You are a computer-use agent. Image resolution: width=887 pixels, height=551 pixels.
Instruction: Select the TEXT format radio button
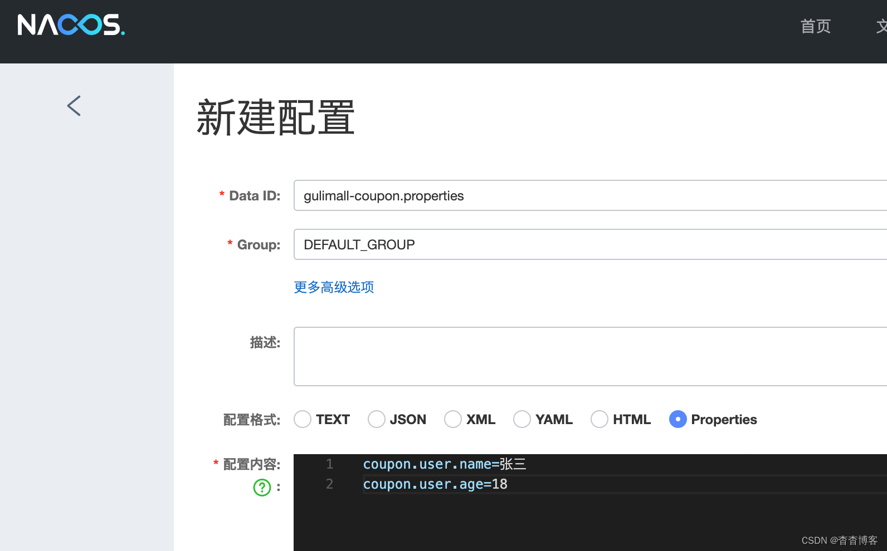[303, 419]
